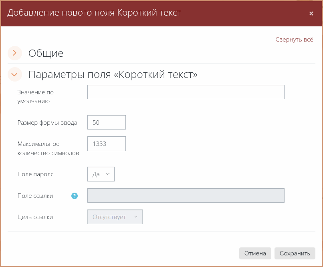This screenshot has width=323, height=267.
Task: Click the help icon next to «Поле ссылки»
Action: click(x=74, y=196)
